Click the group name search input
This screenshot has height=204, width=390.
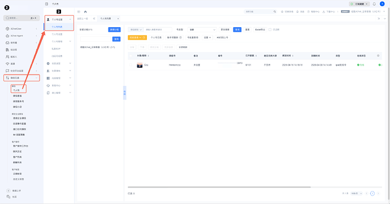[x=96, y=39]
